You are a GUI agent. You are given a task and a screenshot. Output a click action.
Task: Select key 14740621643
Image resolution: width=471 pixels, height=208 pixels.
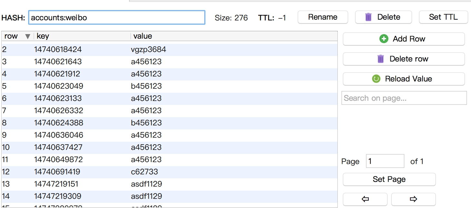(x=58, y=62)
